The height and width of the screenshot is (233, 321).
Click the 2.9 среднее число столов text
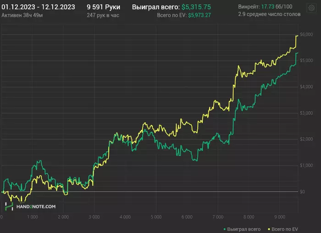point(269,14)
